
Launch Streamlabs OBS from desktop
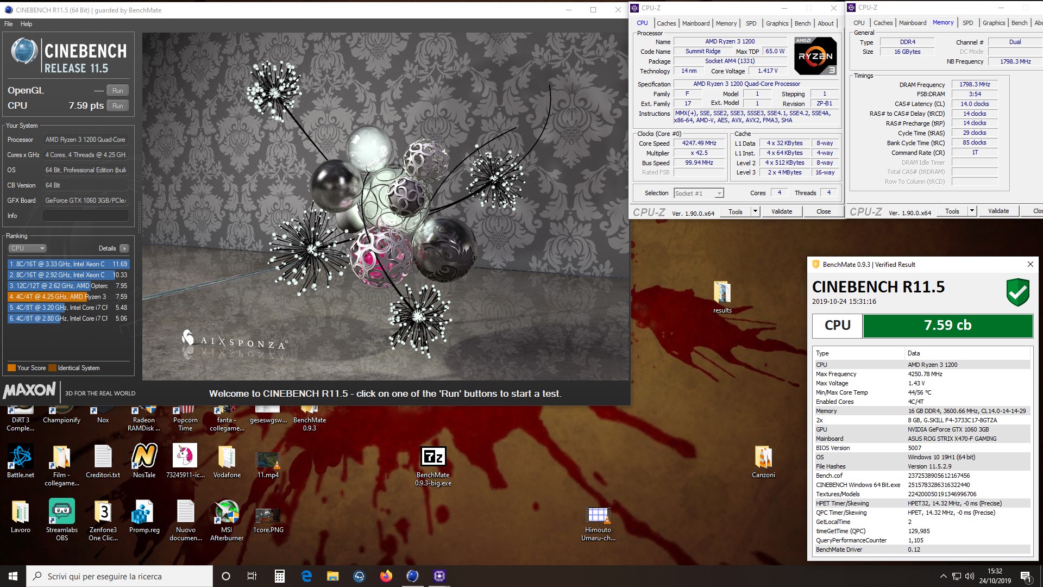61,520
